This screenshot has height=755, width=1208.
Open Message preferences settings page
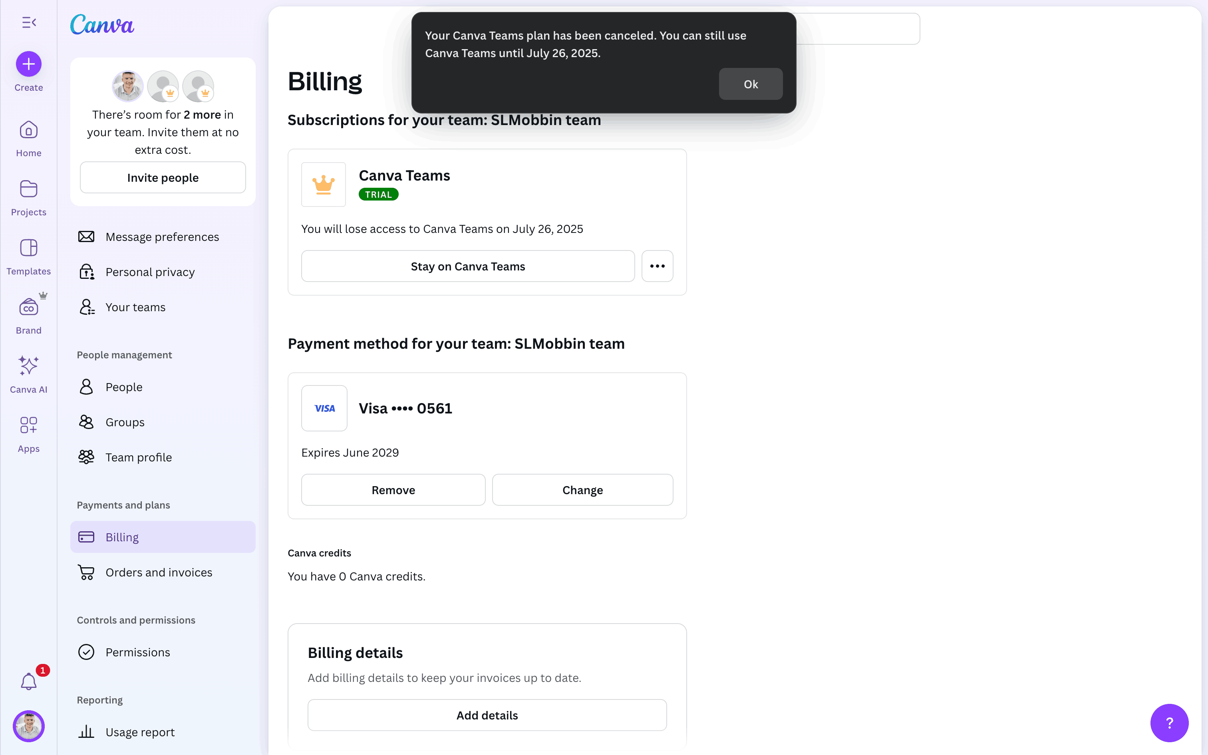click(x=162, y=236)
